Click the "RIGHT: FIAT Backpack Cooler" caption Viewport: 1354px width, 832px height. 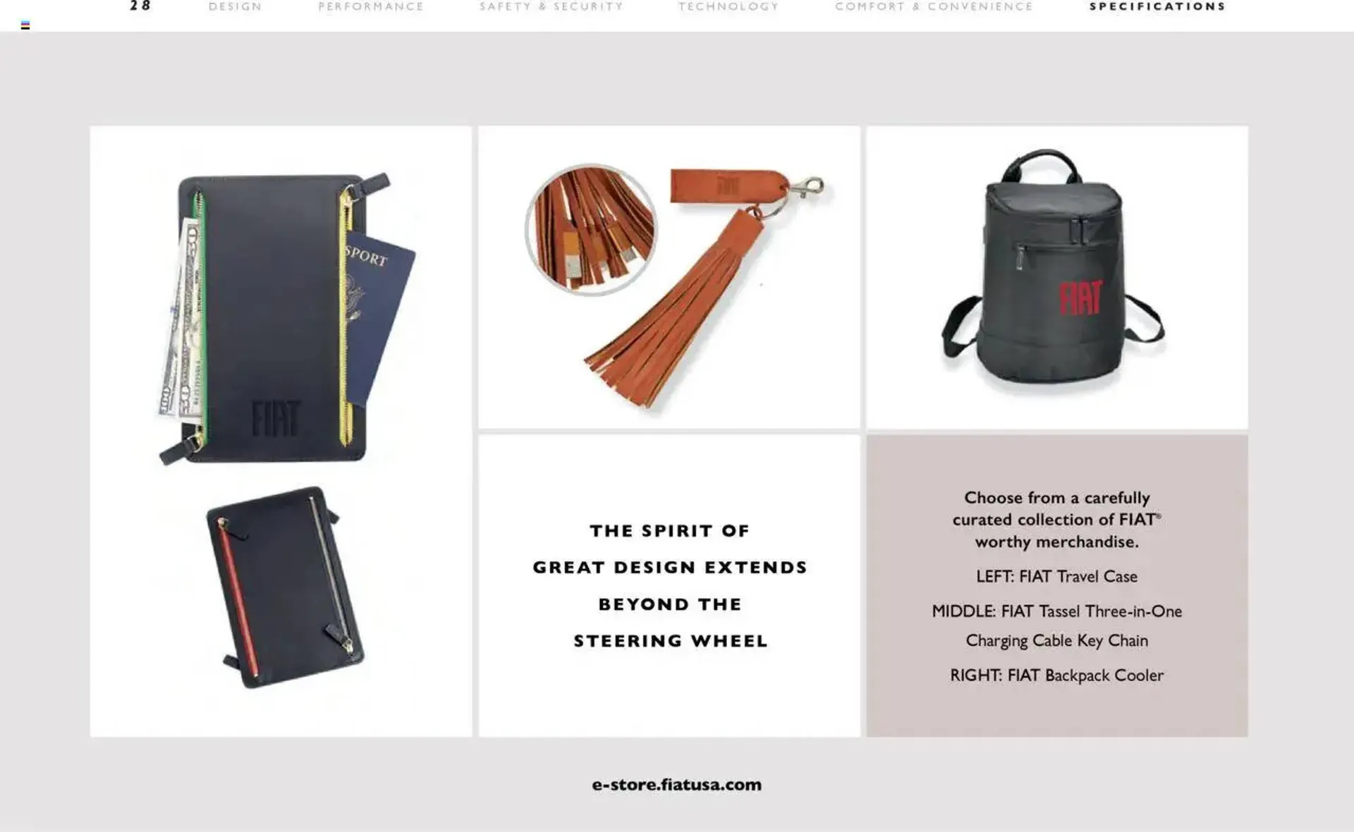1056,675
